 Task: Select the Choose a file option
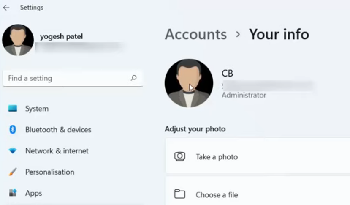217,195
